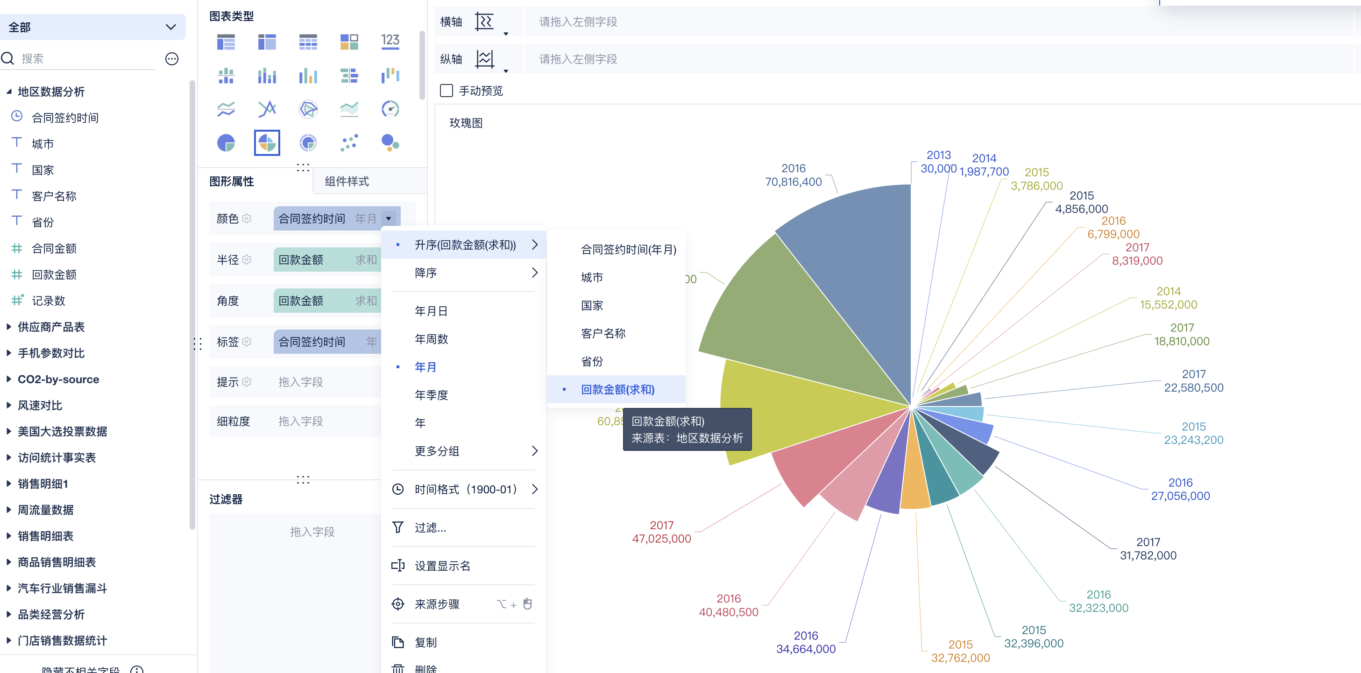Select the KPI indicator card (123) chart
This screenshot has height=673, width=1361.
390,42
